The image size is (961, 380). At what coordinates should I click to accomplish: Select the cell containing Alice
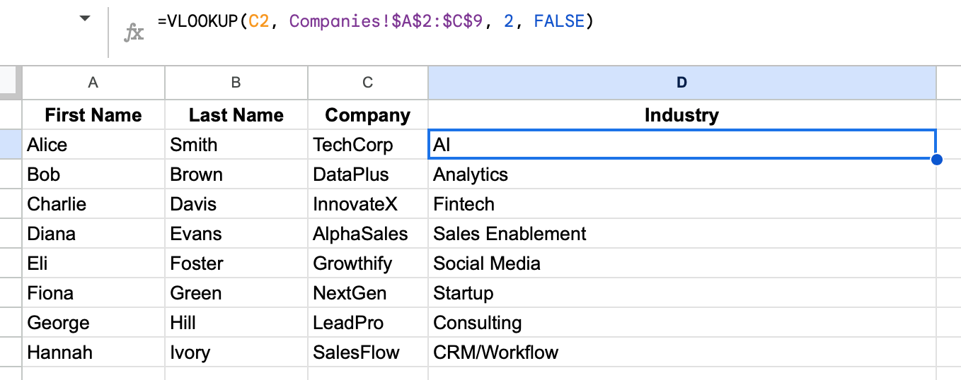click(x=93, y=145)
